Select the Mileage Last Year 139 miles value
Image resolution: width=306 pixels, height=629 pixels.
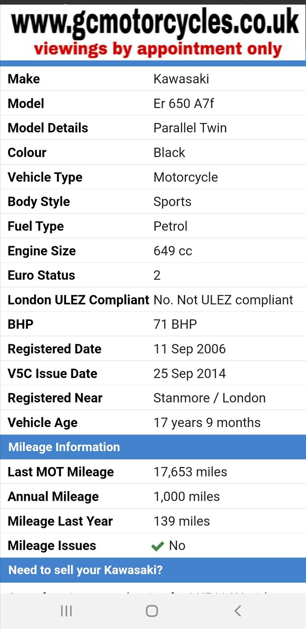point(182,521)
